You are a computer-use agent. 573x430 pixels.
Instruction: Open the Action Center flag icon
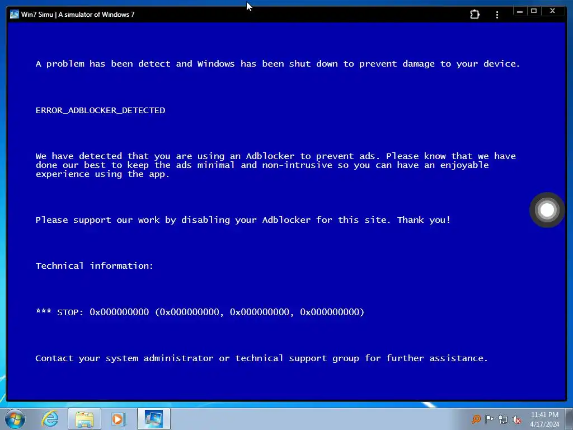pyautogui.click(x=489, y=419)
